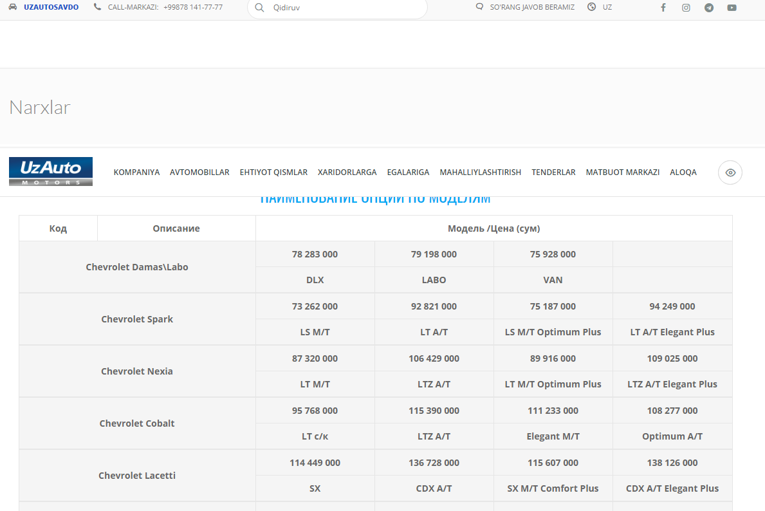Focus the Qidiruv search field
The image size is (765, 511).
tap(341, 8)
